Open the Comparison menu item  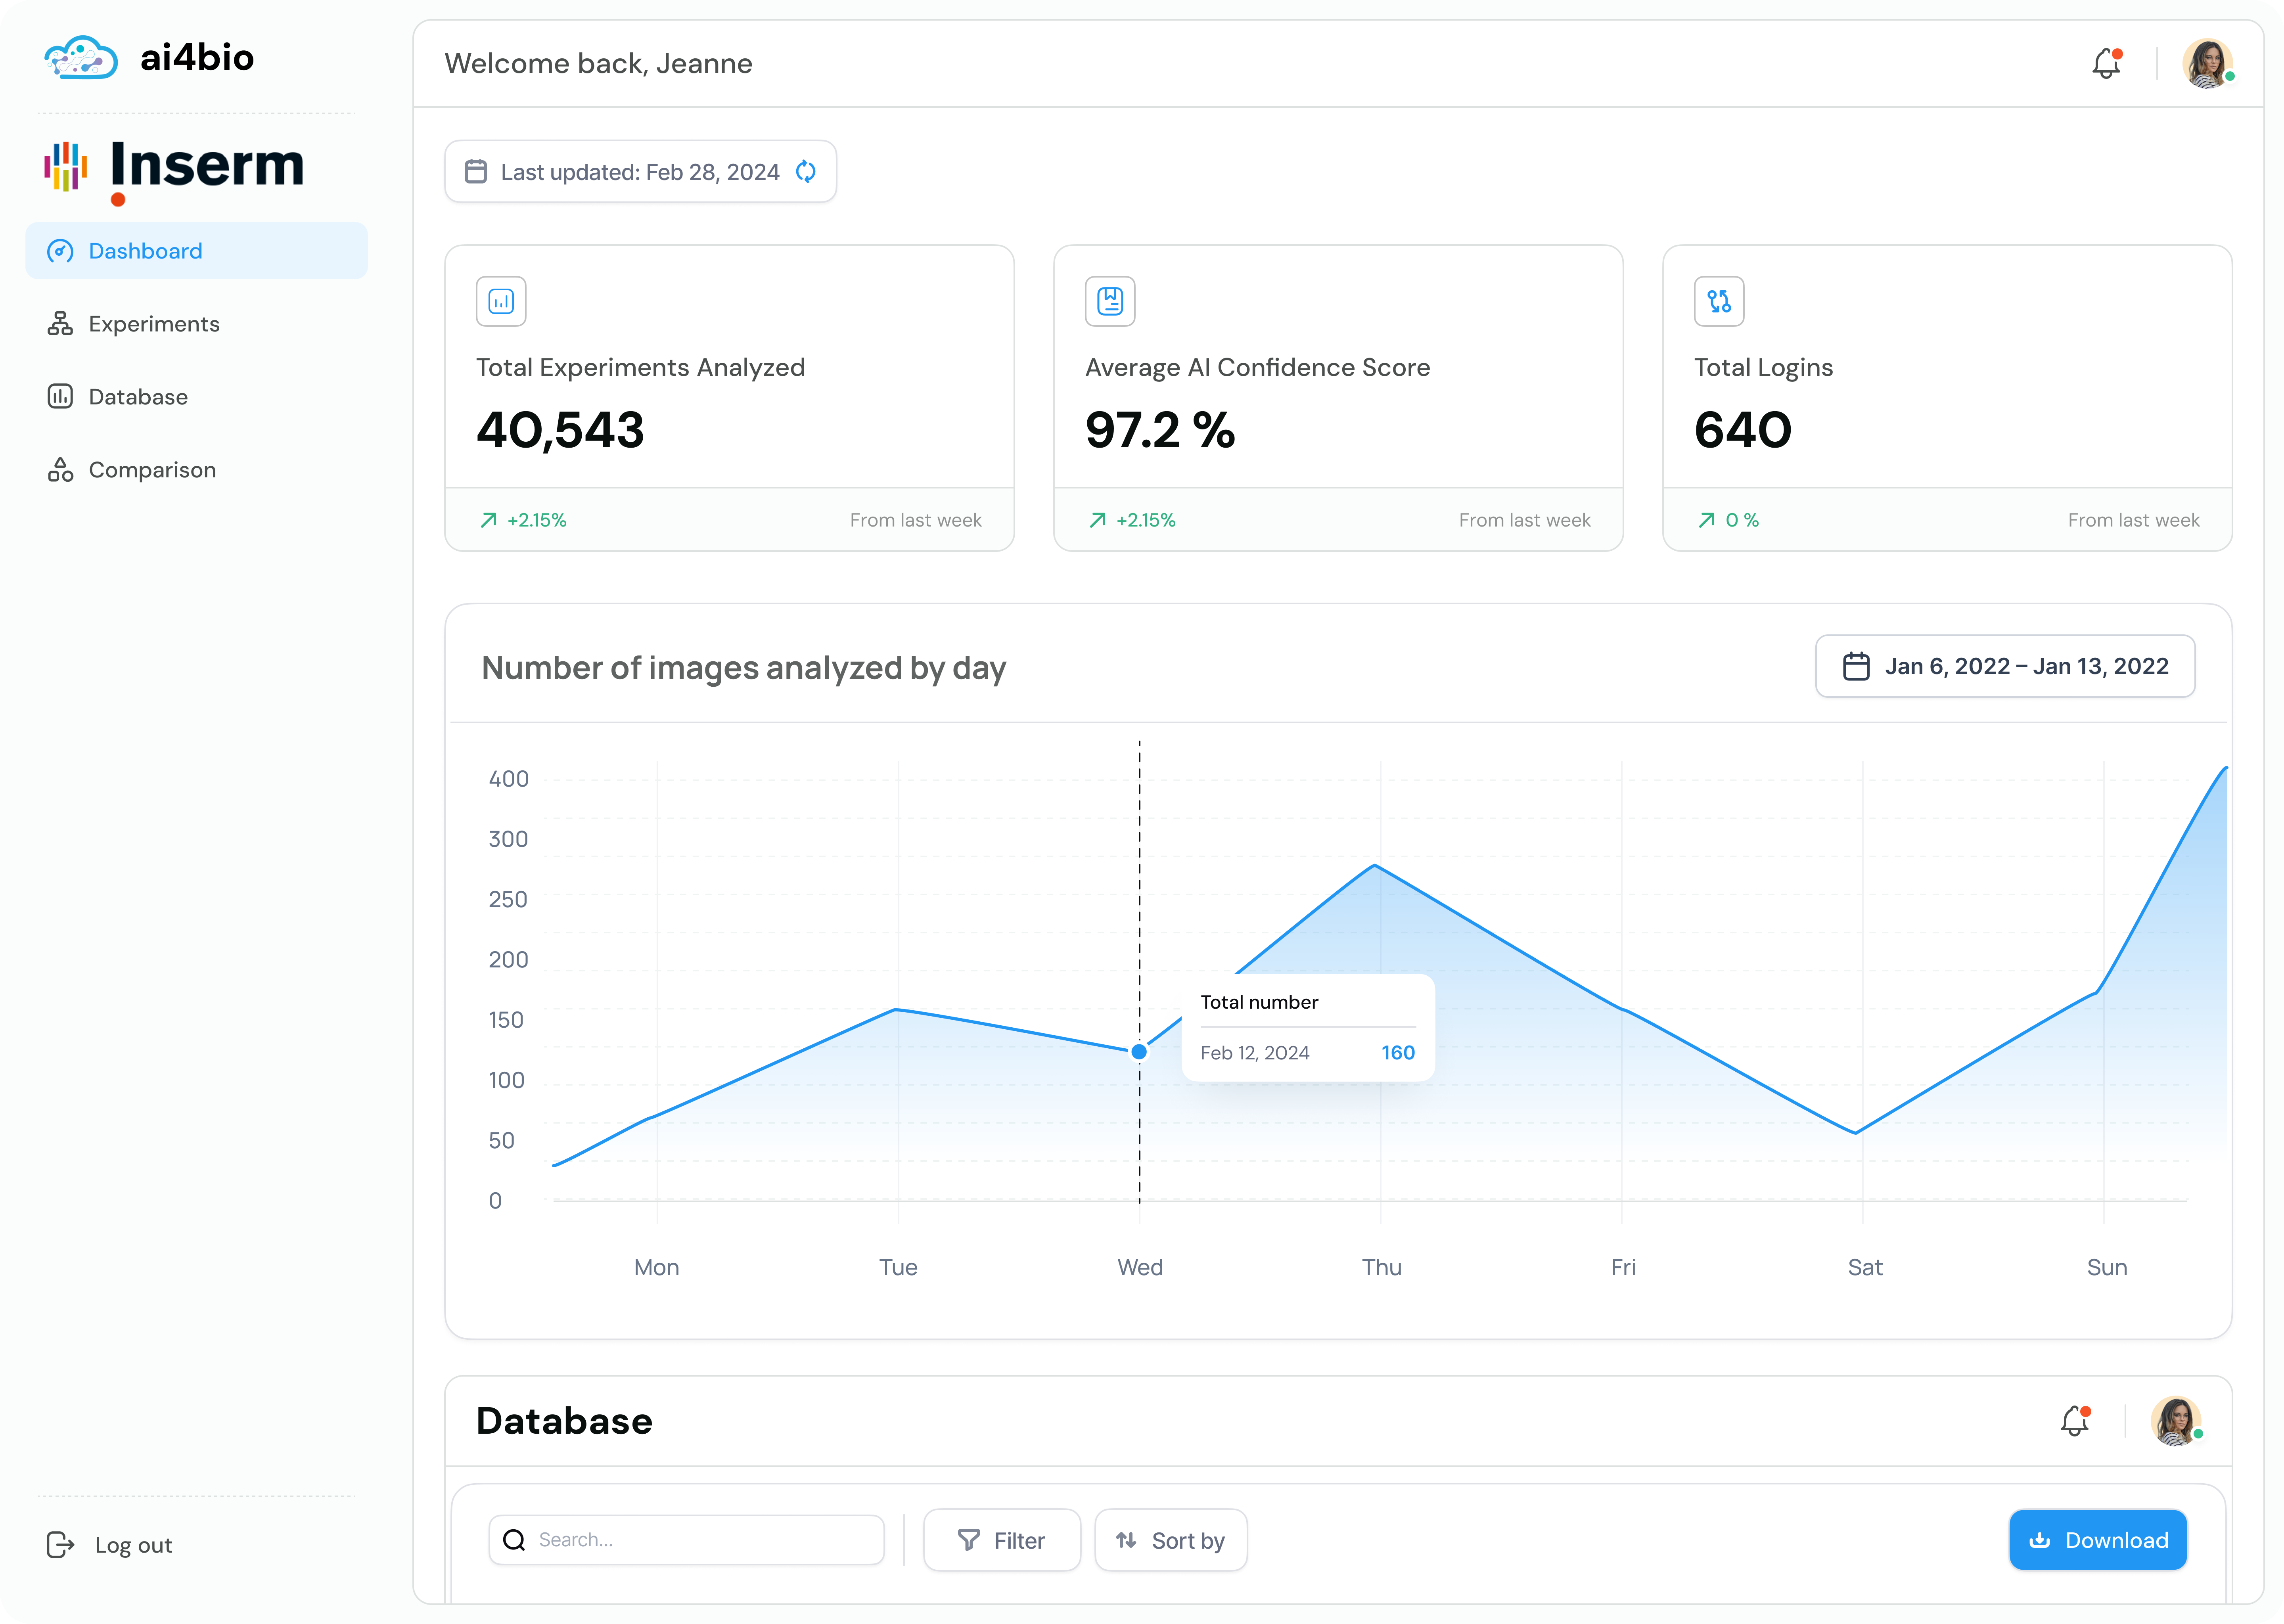click(x=196, y=470)
